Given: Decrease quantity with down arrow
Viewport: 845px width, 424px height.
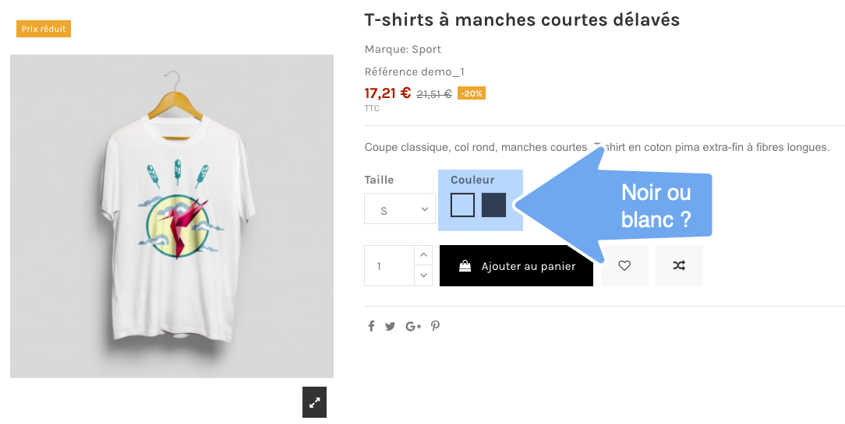Looking at the screenshot, I should click(423, 275).
